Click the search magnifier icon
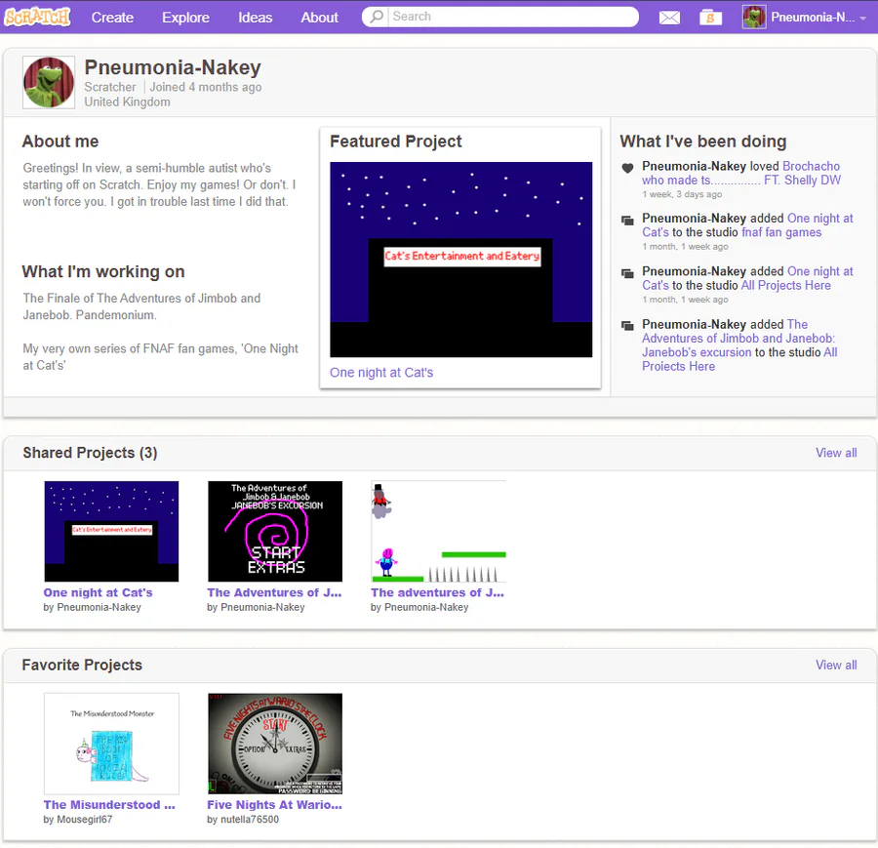This screenshot has width=878, height=848. coord(377,17)
